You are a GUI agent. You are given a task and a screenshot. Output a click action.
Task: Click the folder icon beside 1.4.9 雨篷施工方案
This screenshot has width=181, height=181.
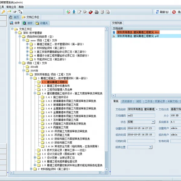(43, 127)
